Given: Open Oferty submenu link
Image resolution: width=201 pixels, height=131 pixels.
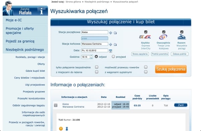Looking at the screenshot, I should point(41,64).
